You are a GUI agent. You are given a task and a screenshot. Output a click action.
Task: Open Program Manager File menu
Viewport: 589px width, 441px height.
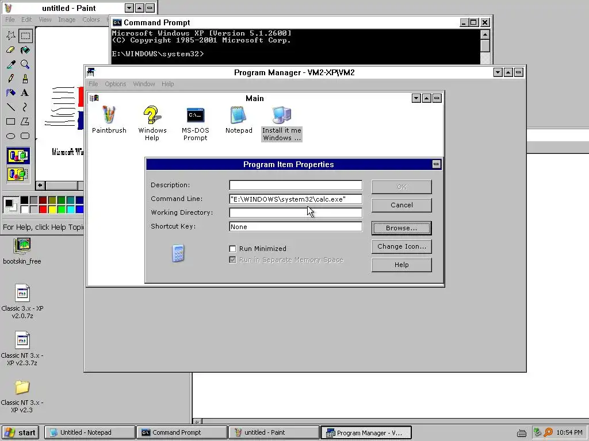(93, 84)
